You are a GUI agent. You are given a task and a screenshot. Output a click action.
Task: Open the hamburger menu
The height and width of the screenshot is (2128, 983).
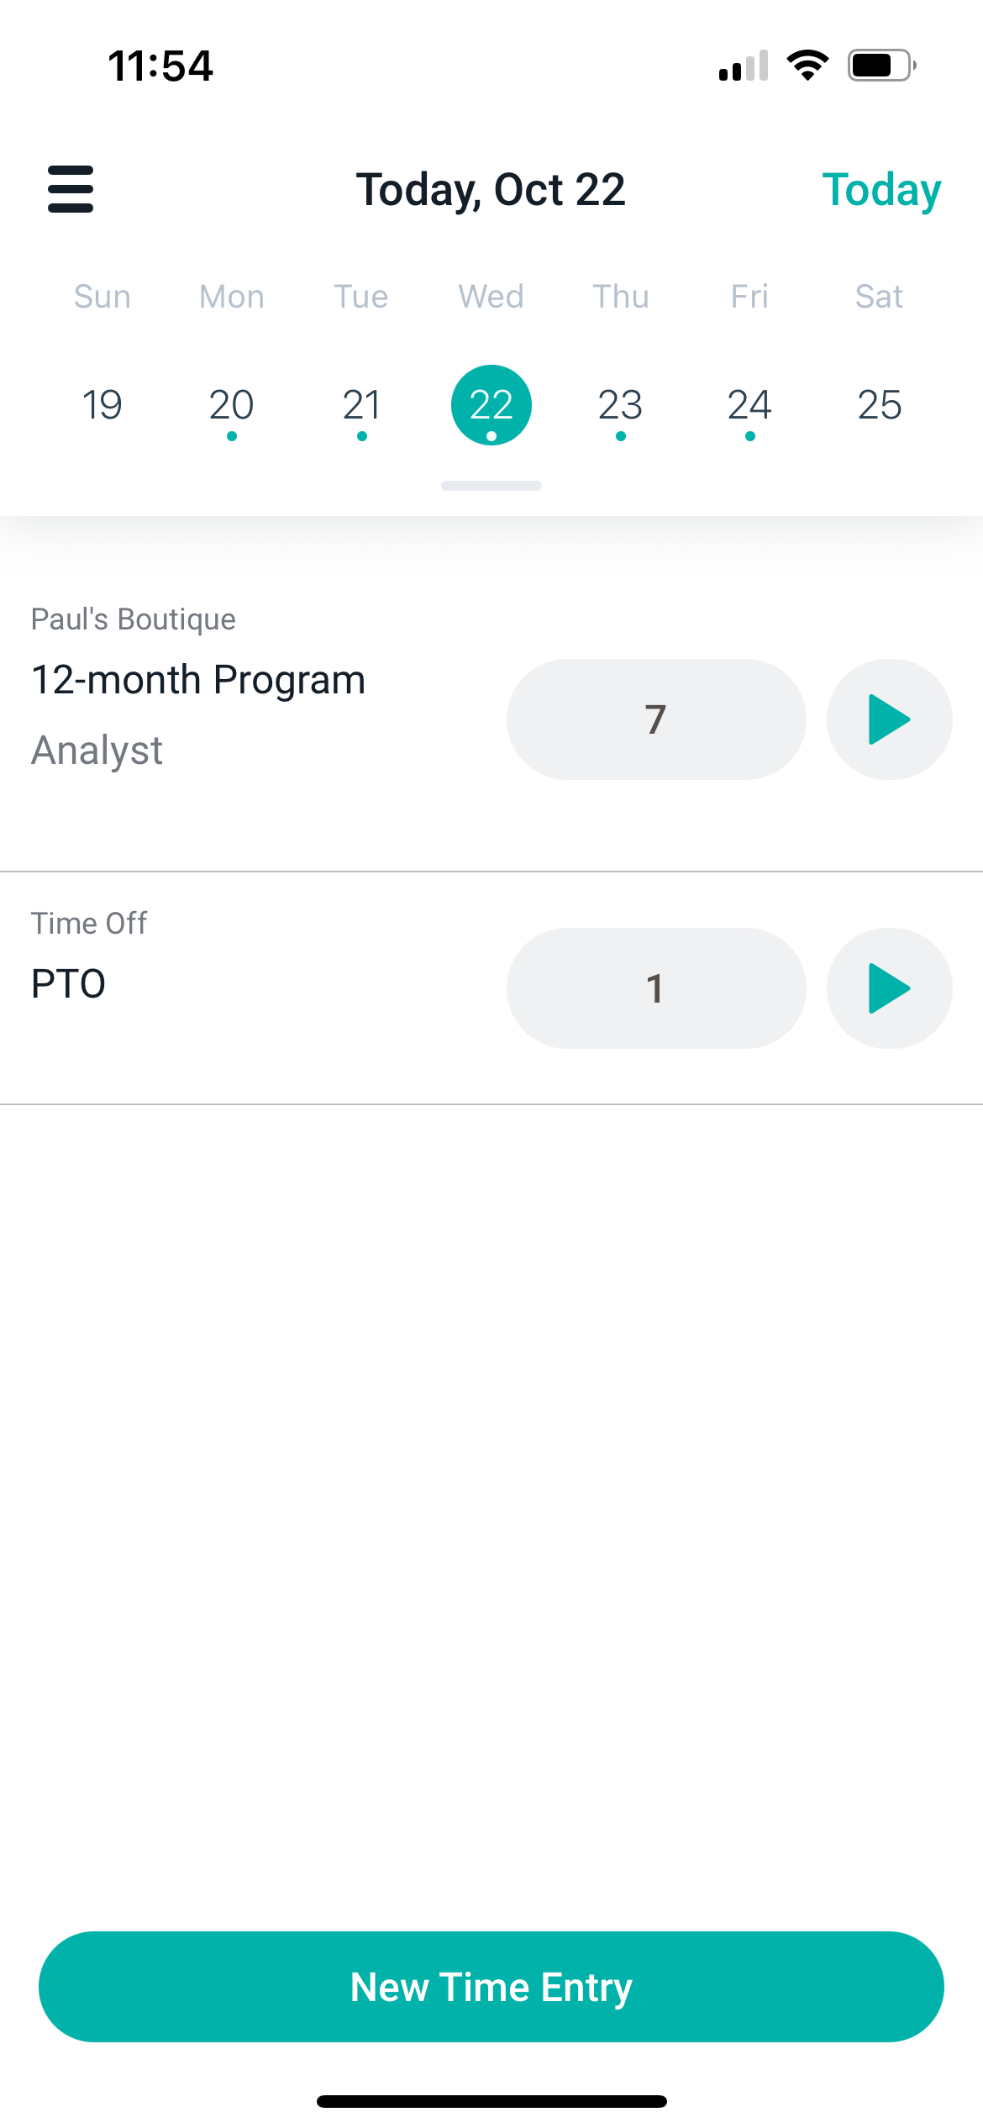tap(71, 188)
